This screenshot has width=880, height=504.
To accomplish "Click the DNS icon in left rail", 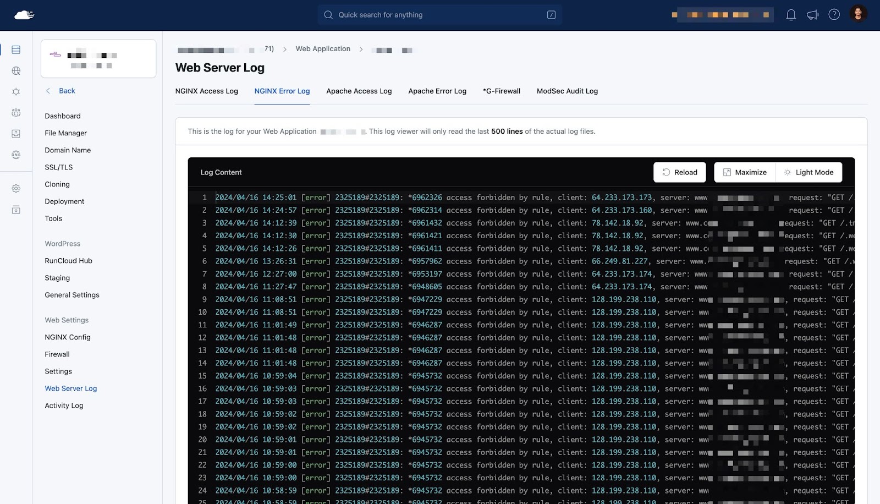I will pyautogui.click(x=16, y=155).
